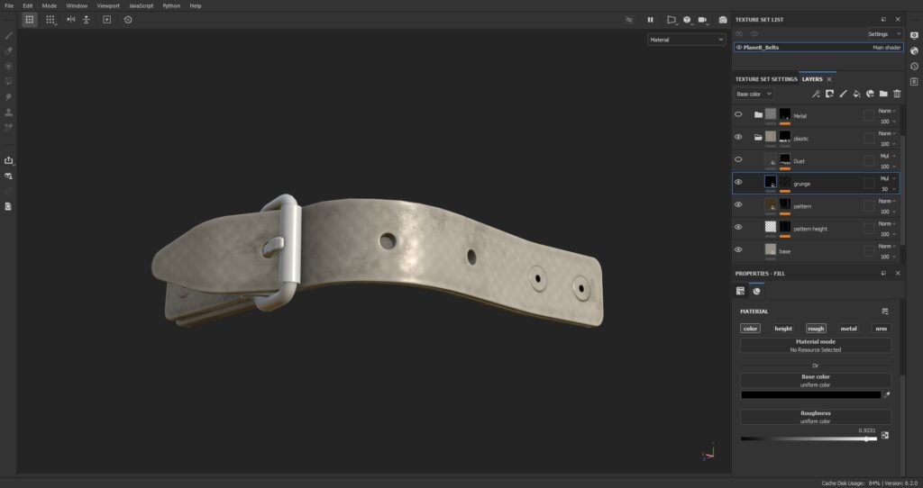Add a paint layer with brush icon

pos(843,94)
